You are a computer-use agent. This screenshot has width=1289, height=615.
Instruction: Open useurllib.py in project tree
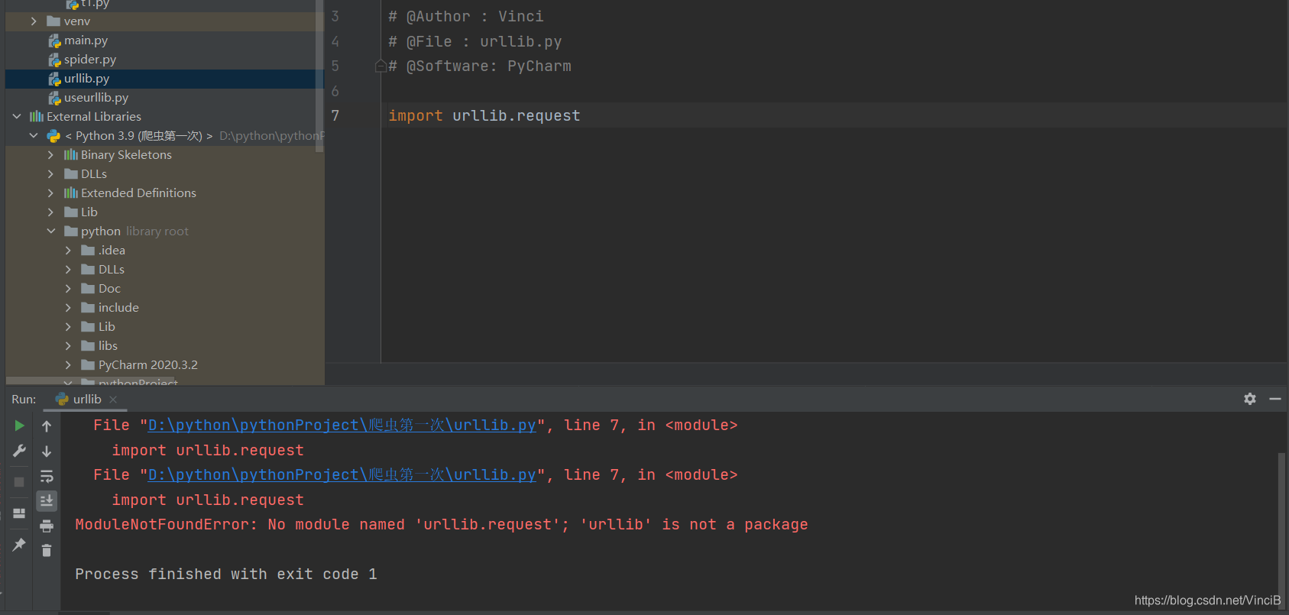96,98
